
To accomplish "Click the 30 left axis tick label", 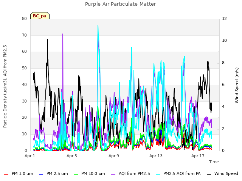I will pos(24,101).
